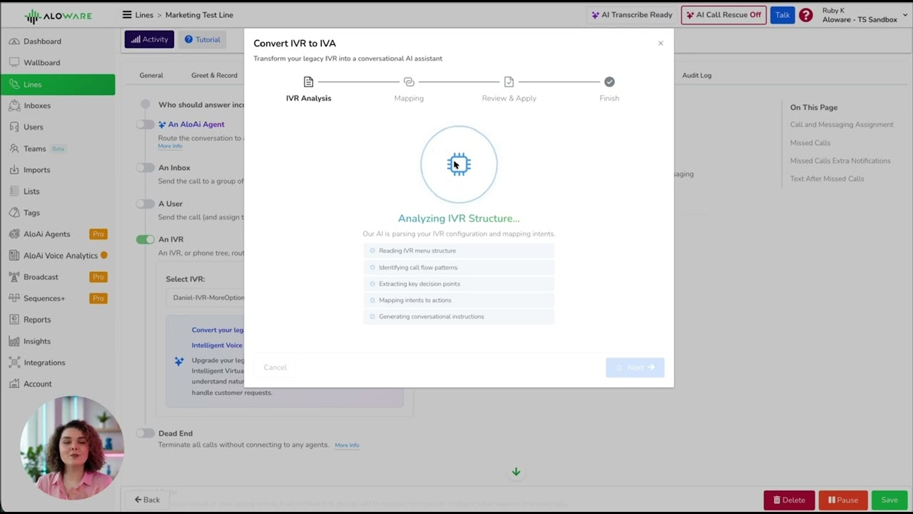Open the Insights sidebar icon
Viewport: 913px width, 514px height.
(x=14, y=341)
